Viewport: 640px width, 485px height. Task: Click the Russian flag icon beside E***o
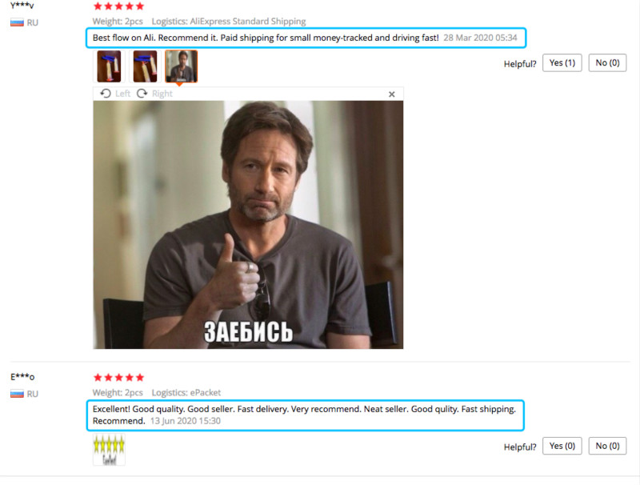17,394
